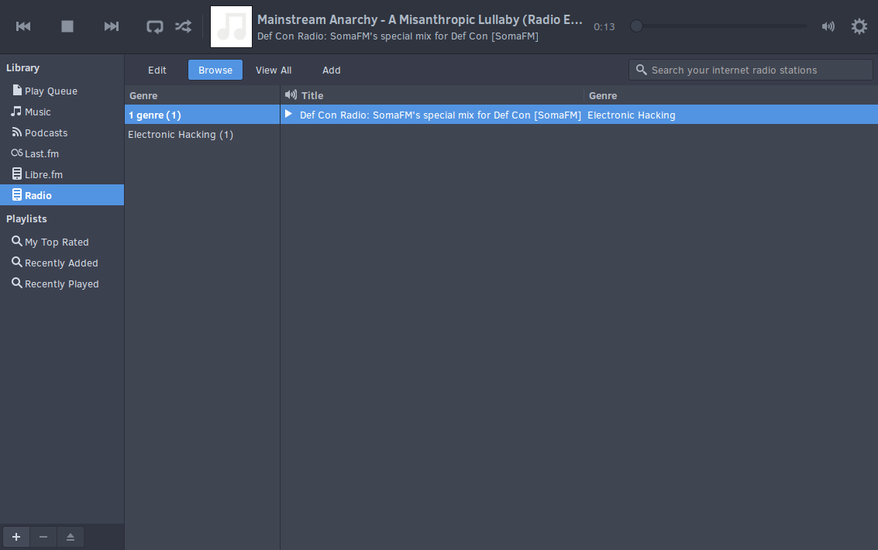Click the elapsed time 0:13 label
The height and width of the screenshot is (550, 878).
tap(604, 27)
